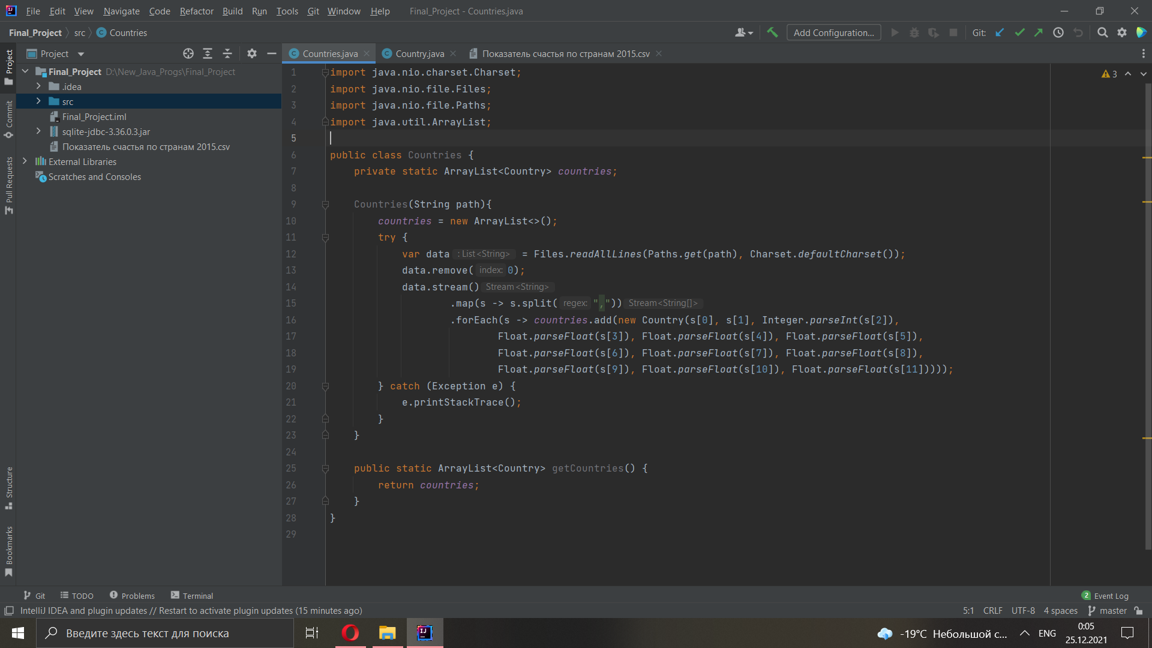Open IDE settings gear in toolbar
This screenshot has height=648, width=1152.
(x=1122, y=32)
